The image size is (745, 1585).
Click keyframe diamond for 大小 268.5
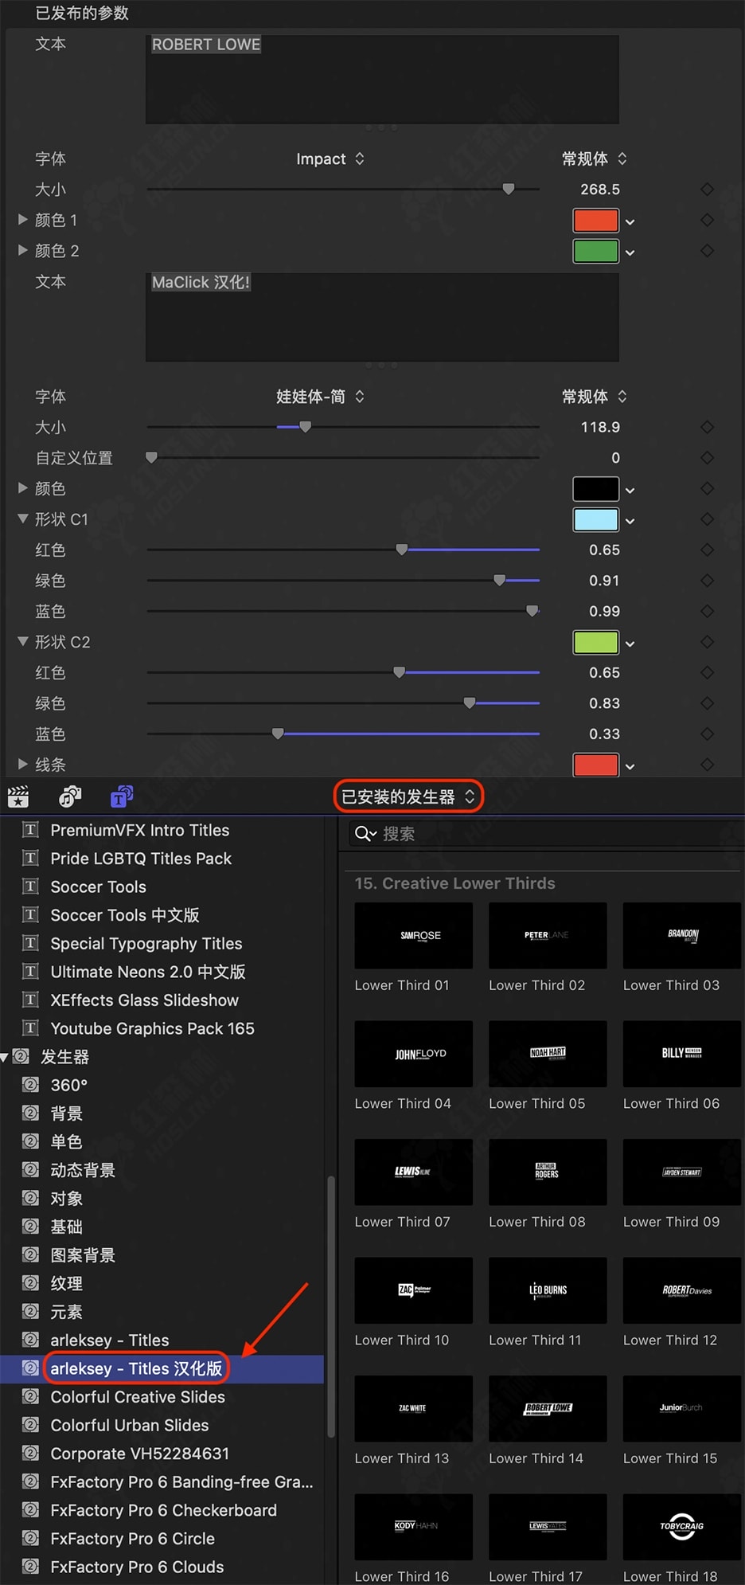coord(707,190)
